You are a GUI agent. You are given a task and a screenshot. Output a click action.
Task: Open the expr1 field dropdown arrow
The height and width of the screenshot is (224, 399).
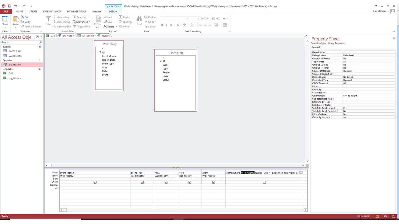pos(301,173)
